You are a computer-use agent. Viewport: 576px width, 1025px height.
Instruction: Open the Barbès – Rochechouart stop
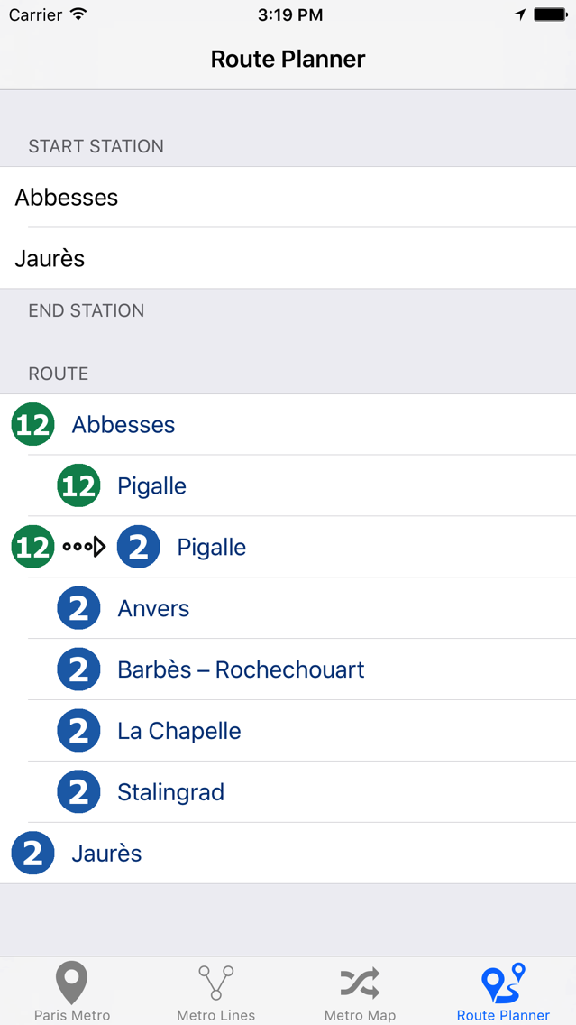[241, 670]
